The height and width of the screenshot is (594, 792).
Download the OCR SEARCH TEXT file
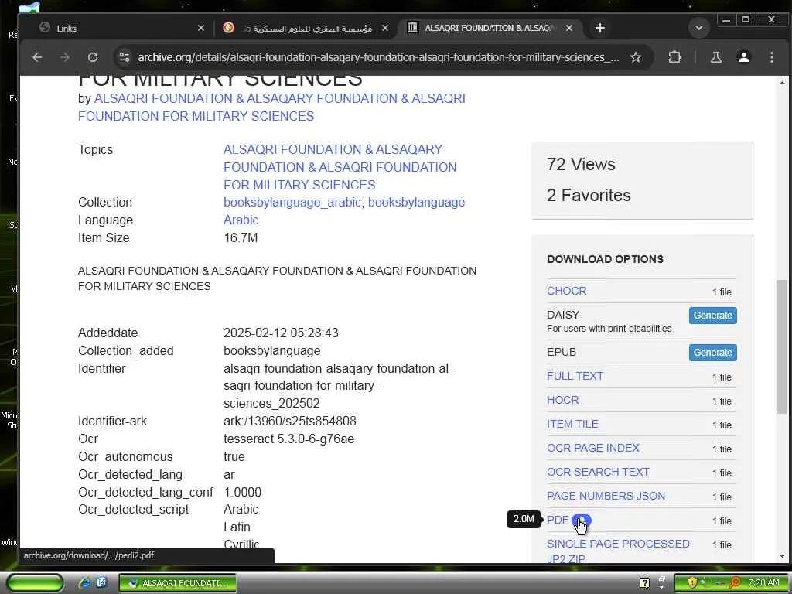[598, 472]
